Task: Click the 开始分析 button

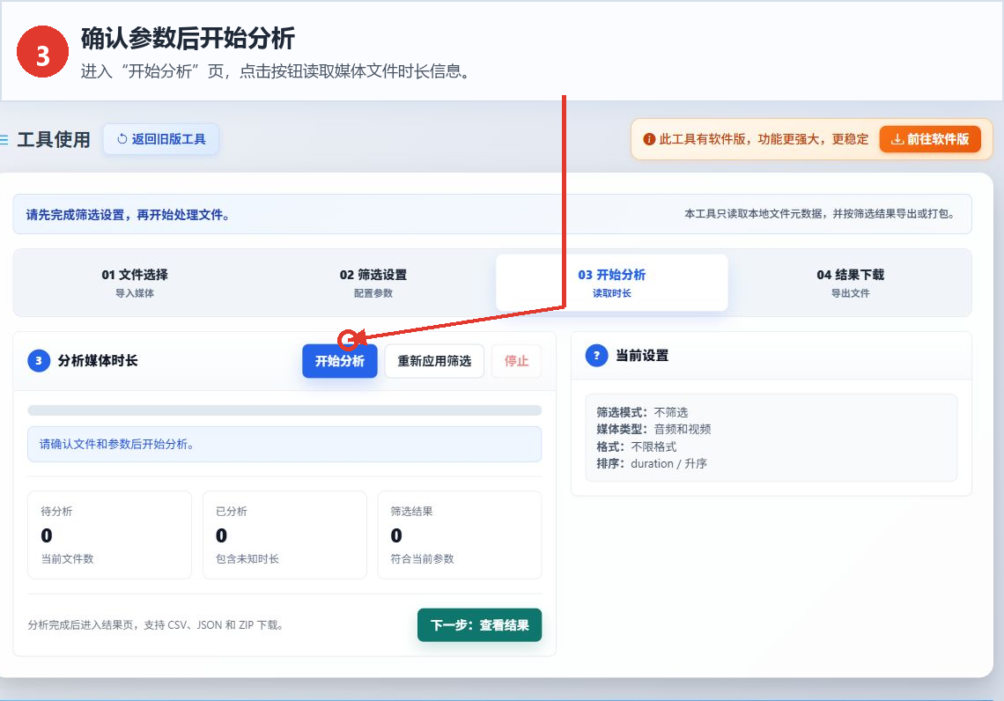Action: click(x=339, y=361)
